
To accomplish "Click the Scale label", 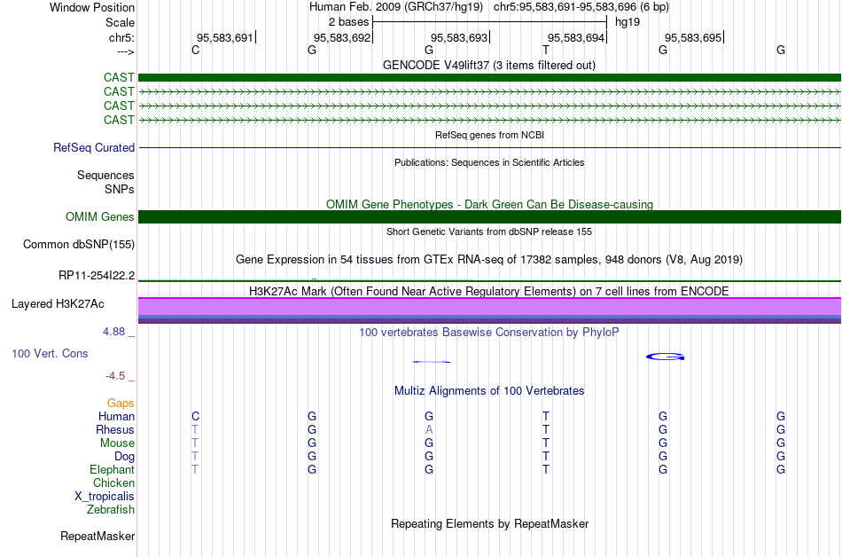I will [120, 22].
